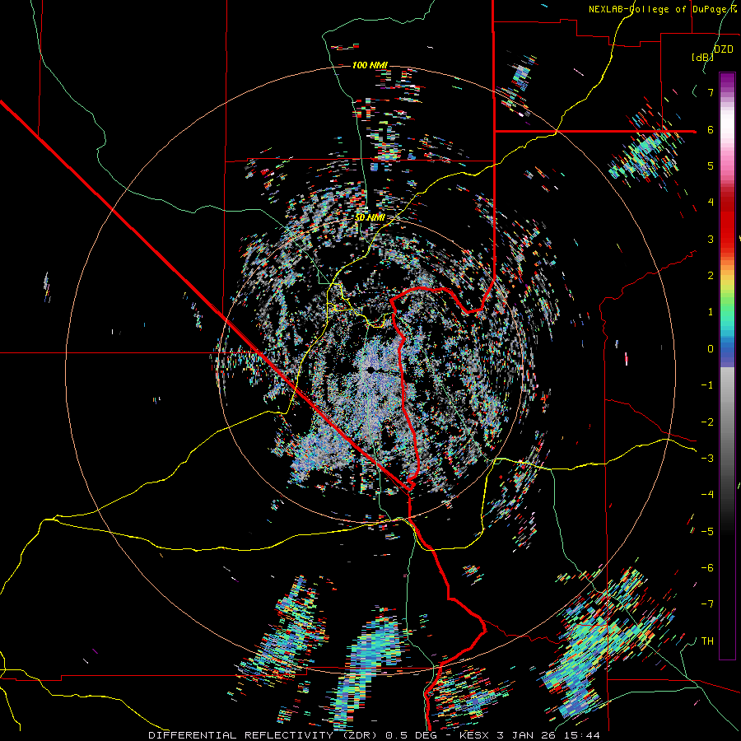Image resolution: width=741 pixels, height=741 pixels.
Task: Select the 2 value on color scale
Action: pyautogui.click(x=711, y=276)
